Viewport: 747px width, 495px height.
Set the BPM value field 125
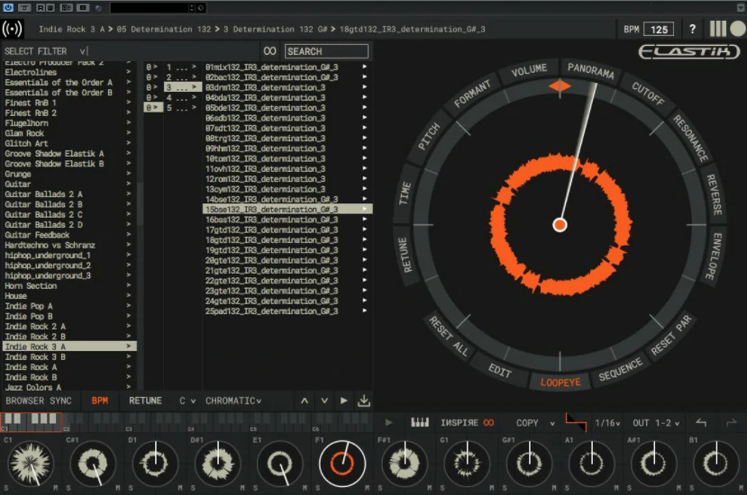point(659,30)
